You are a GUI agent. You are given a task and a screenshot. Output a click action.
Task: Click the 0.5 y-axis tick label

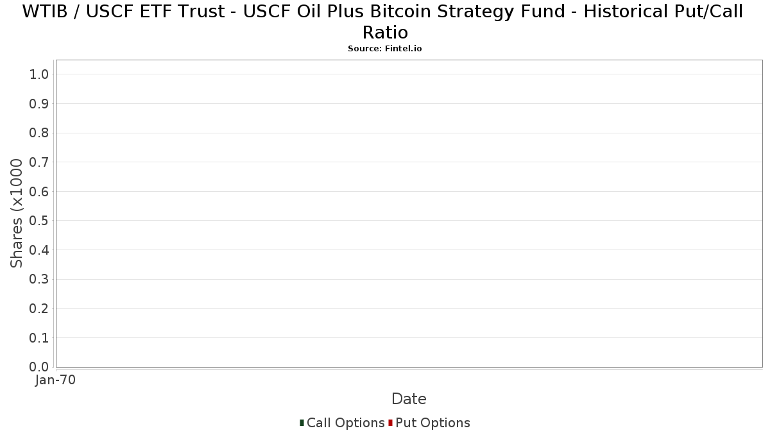pyautogui.click(x=39, y=221)
